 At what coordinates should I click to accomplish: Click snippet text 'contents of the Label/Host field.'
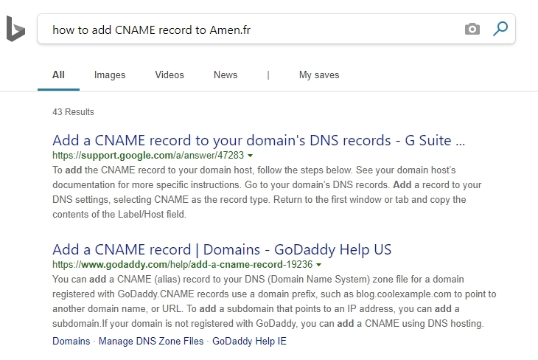(119, 215)
